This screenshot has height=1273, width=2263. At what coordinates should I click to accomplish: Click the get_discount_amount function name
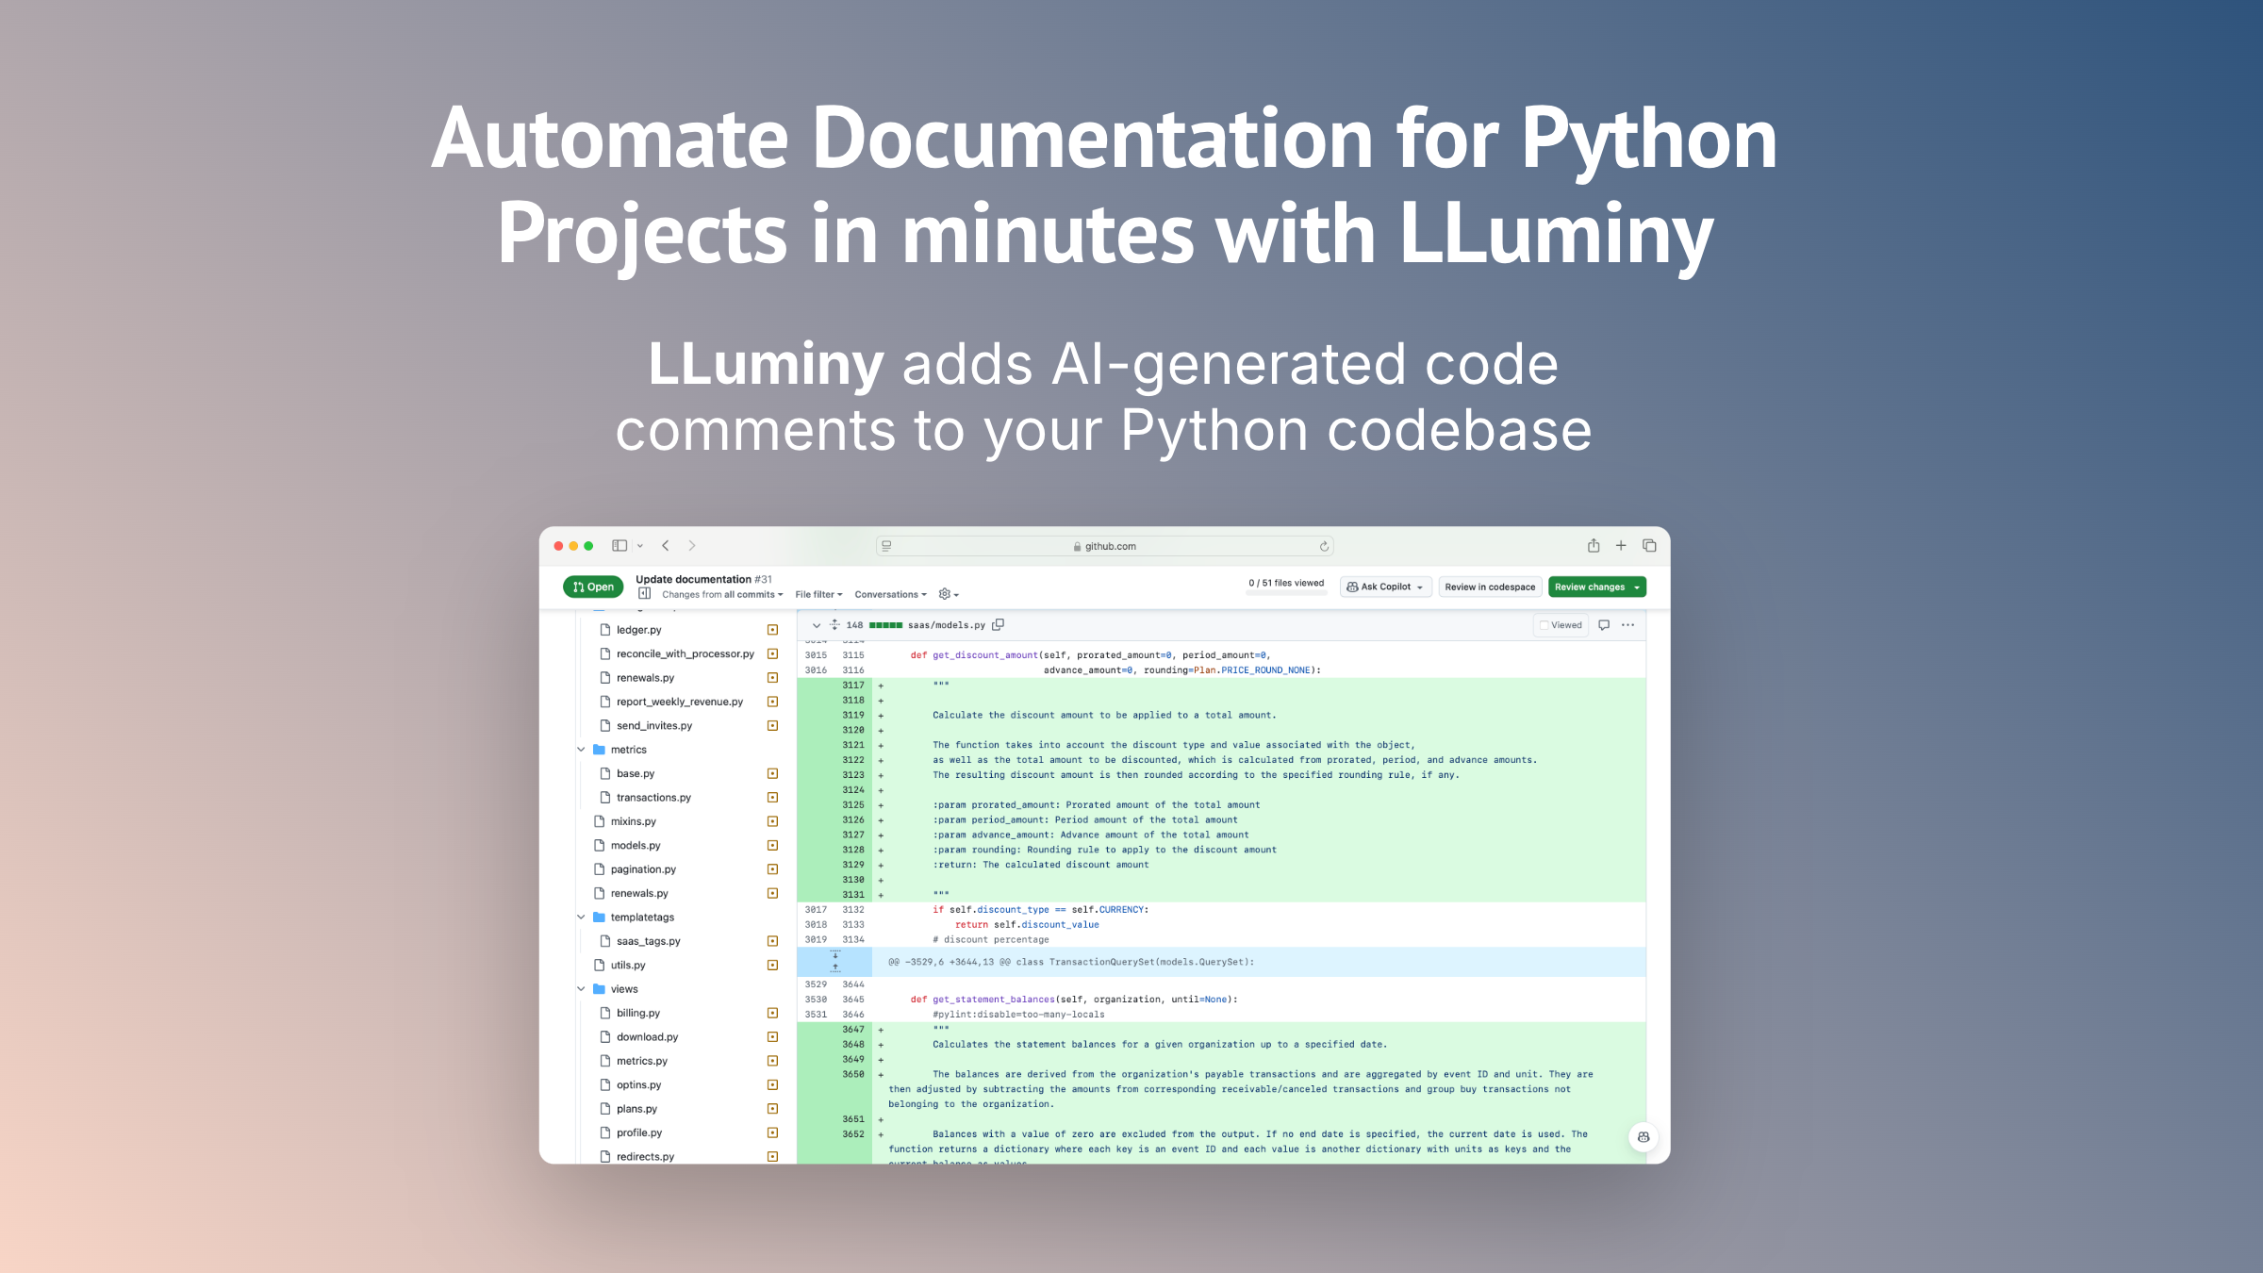pyautogui.click(x=984, y=655)
